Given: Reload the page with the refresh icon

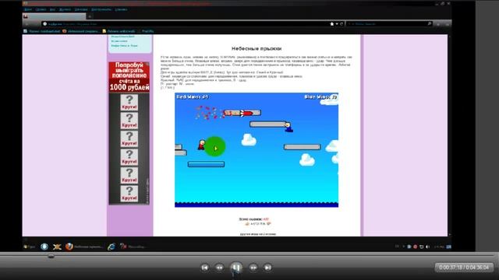Looking at the screenshot, I should tap(342, 24).
